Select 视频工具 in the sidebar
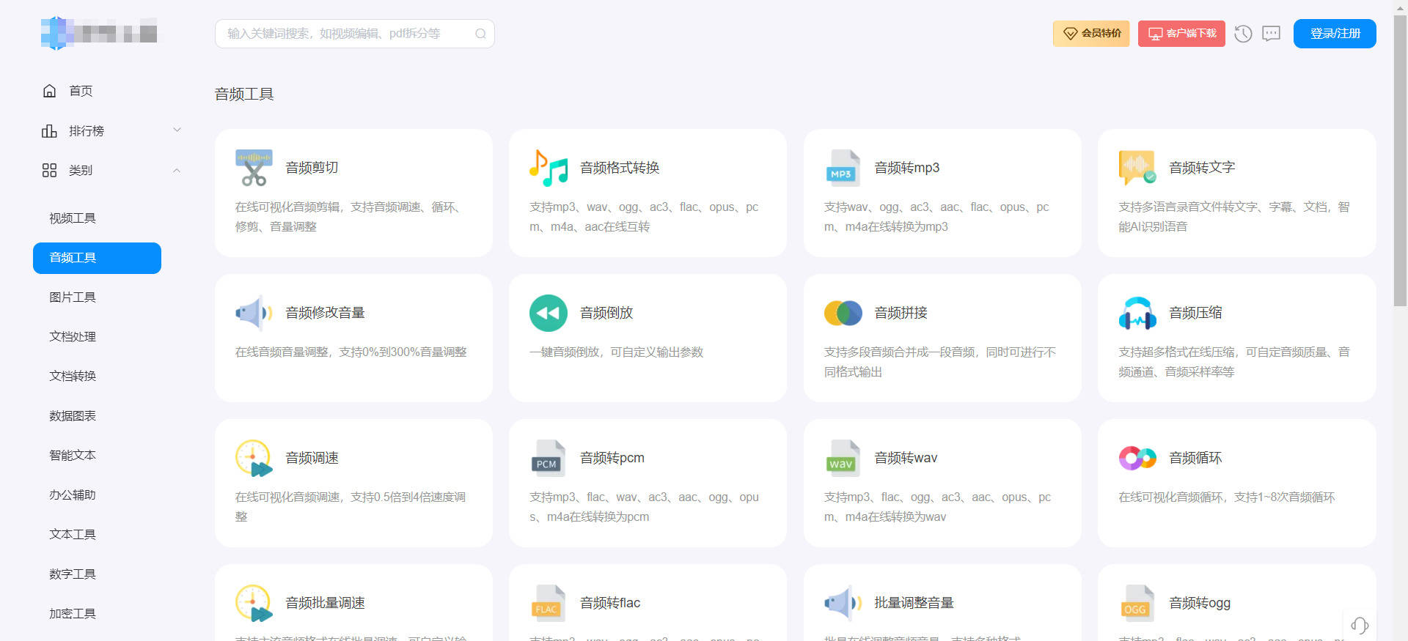The width and height of the screenshot is (1408, 641). pos(73,218)
